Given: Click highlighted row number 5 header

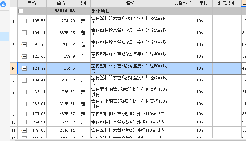Looking at the screenshot, I should click(14, 69).
